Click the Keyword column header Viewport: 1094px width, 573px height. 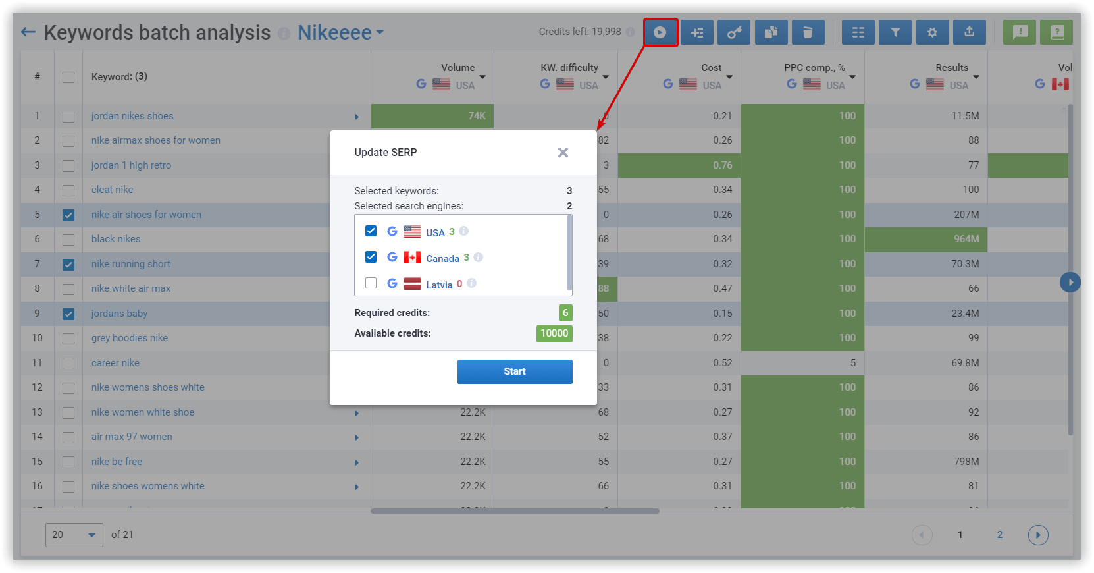tap(119, 77)
